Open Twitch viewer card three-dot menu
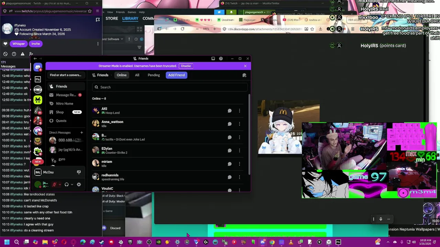 click(x=98, y=44)
